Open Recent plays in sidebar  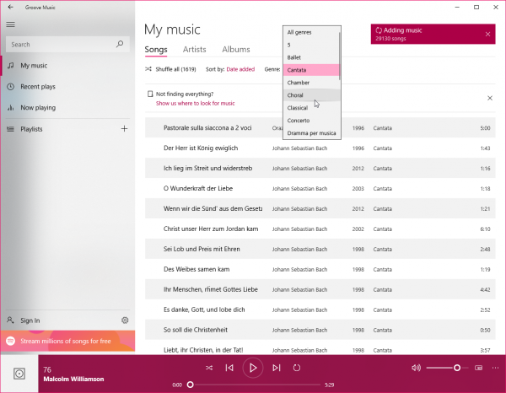tap(67, 87)
